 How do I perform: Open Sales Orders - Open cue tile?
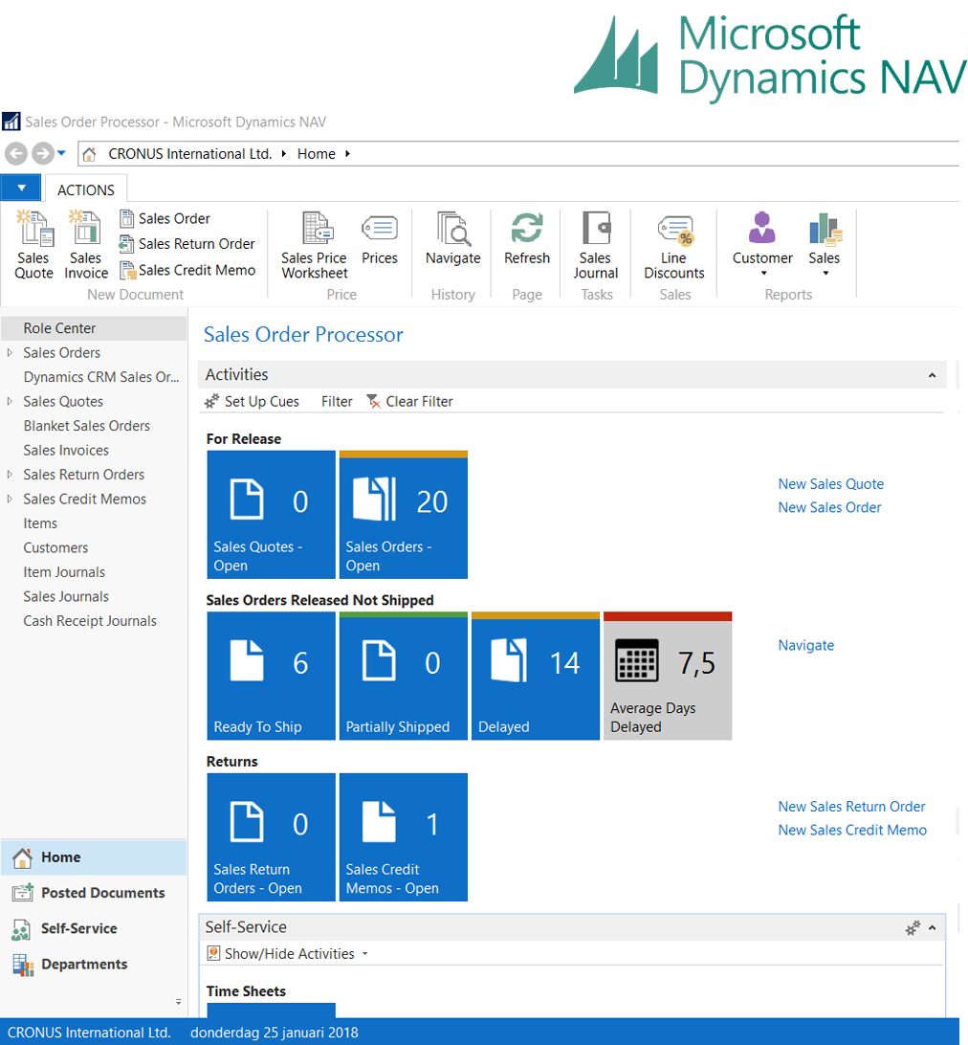coord(404,515)
